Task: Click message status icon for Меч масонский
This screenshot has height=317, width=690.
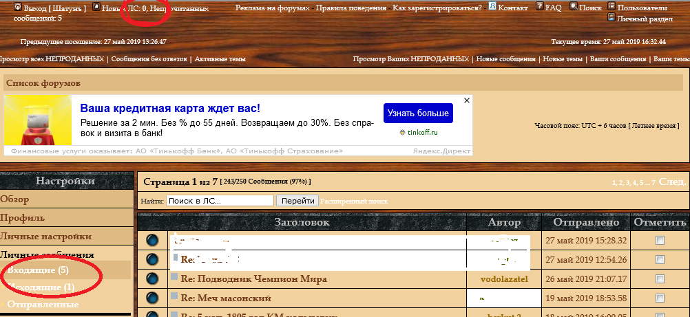Action: click(x=152, y=298)
